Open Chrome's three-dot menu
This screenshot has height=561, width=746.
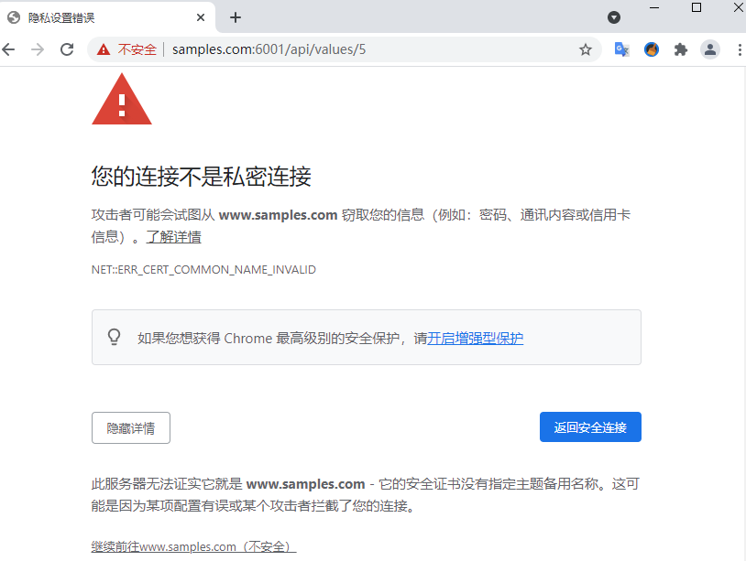[x=740, y=49]
